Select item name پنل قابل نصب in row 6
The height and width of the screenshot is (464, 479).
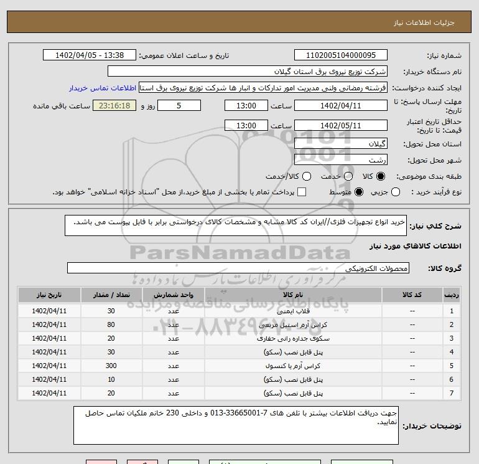293,379
